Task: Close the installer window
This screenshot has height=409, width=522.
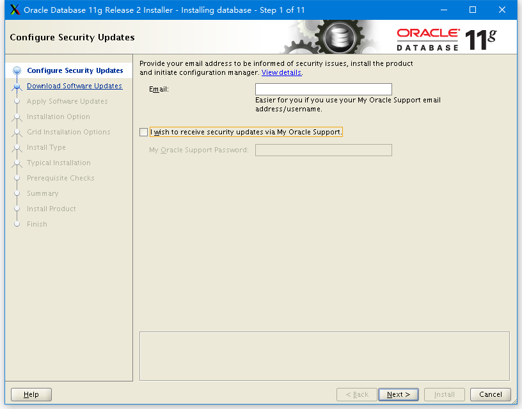Action: 502,10
